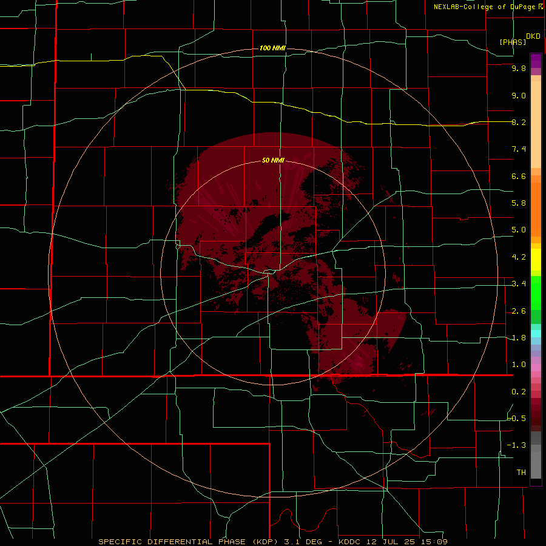Click the TH threshold label
The image size is (546, 546).
521,473
